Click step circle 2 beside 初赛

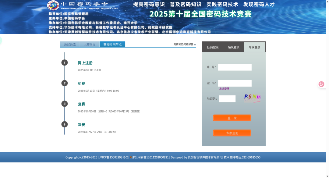click(x=65, y=83)
